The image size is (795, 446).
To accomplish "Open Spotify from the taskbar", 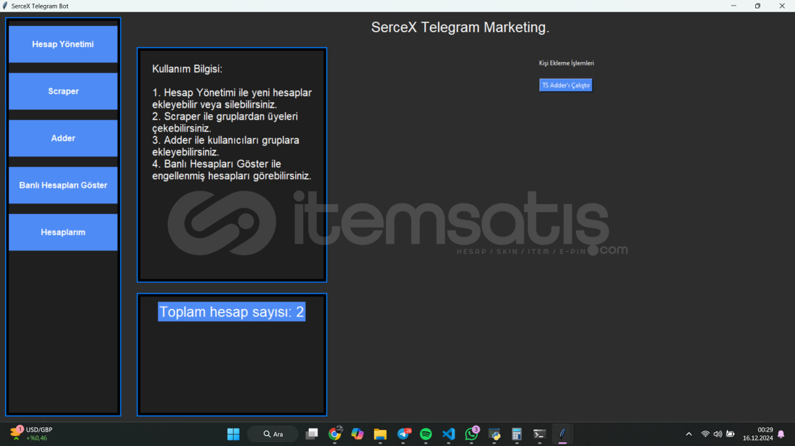I will coord(425,434).
